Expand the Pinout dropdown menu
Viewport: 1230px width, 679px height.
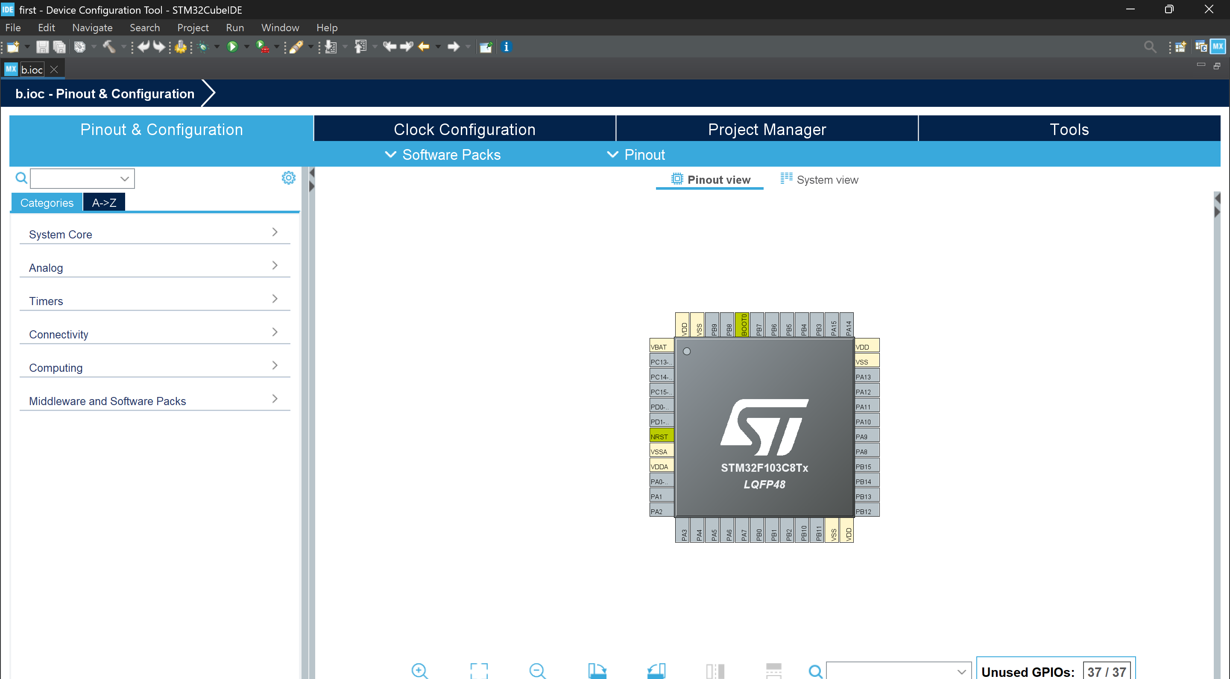(x=635, y=154)
